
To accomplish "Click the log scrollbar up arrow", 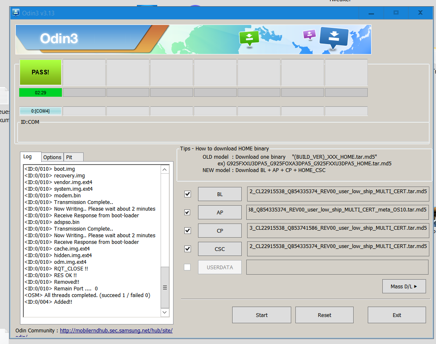I will pyautogui.click(x=165, y=170).
